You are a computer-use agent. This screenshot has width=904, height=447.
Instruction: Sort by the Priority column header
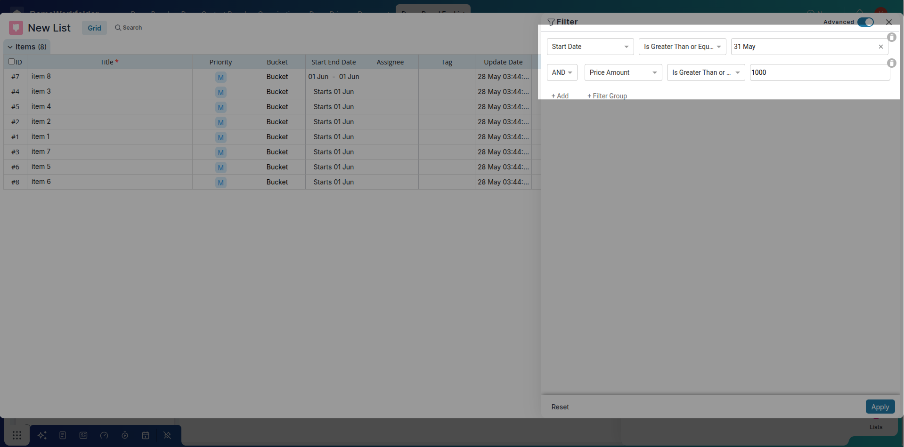click(x=220, y=62)
